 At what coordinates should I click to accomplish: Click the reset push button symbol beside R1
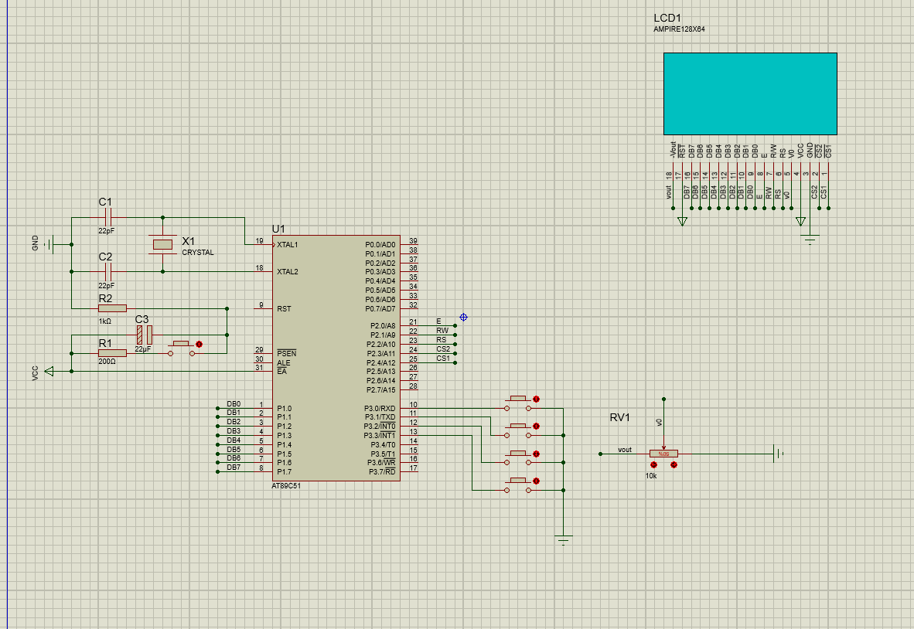pos(182,348)
